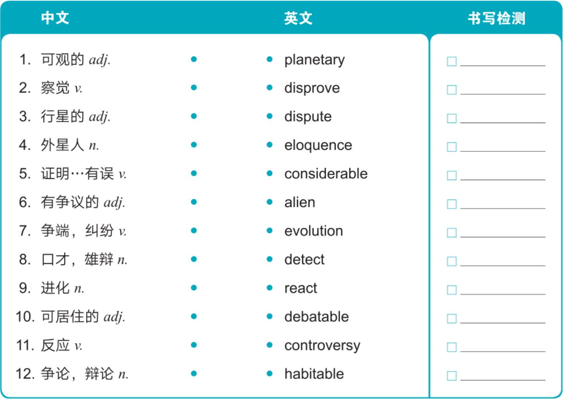Tick the checkbox in the habitable row
This screenshot has height=399, width=563.
click(x=452, y=376)
